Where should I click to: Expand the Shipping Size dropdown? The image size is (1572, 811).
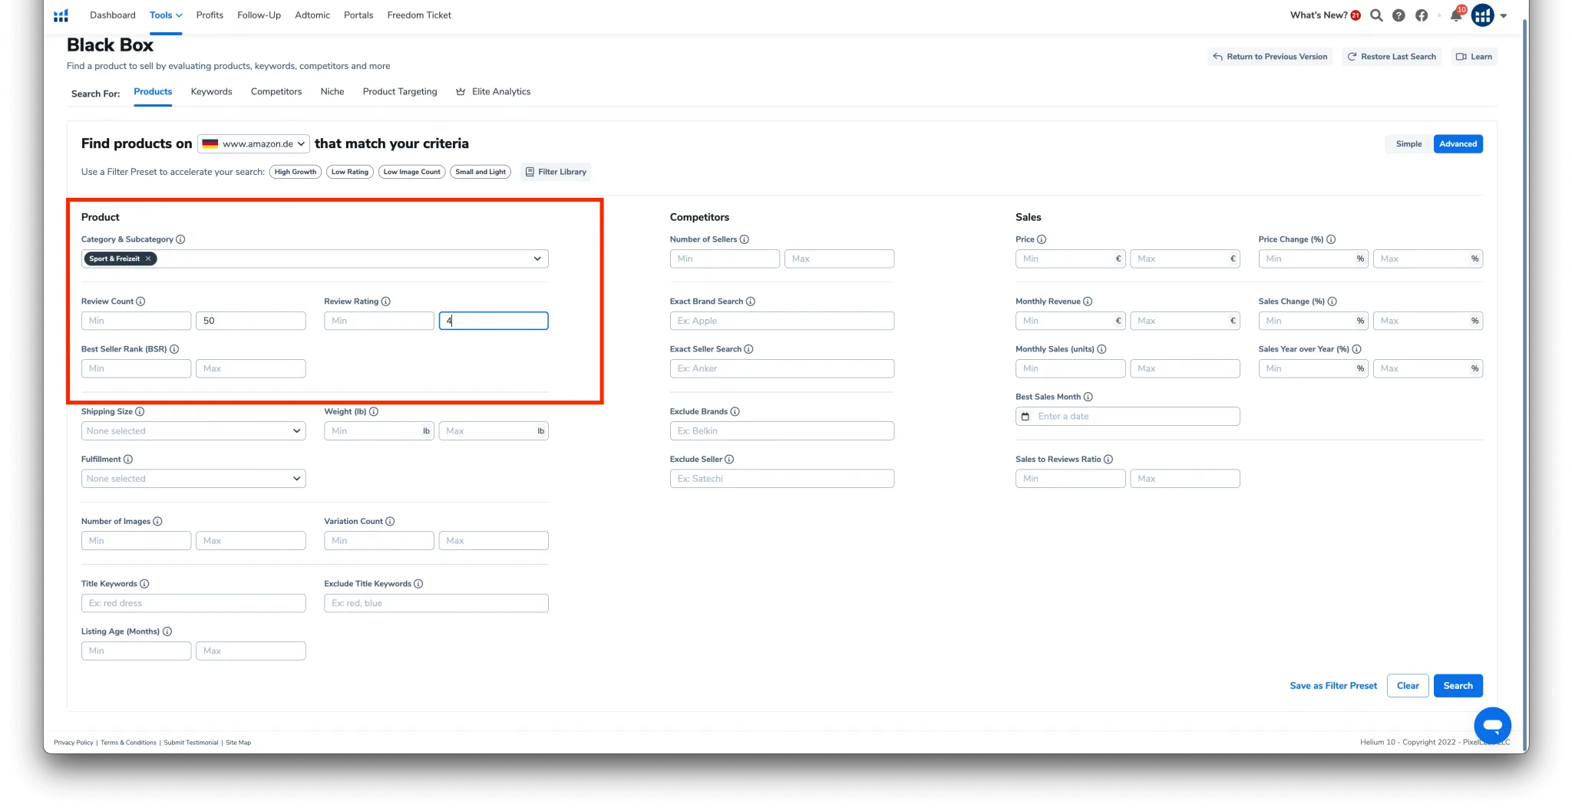pyautogui.click(x=193, y=431)
